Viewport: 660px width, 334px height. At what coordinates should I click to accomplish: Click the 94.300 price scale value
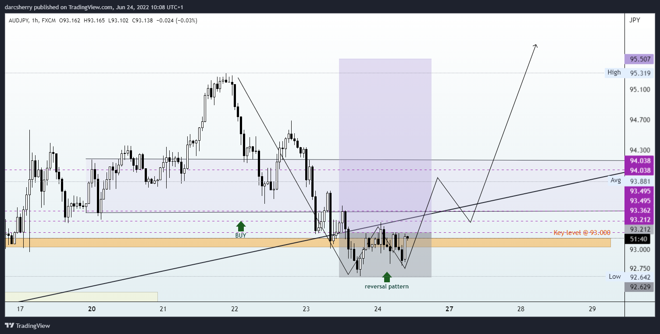point(639,150)
